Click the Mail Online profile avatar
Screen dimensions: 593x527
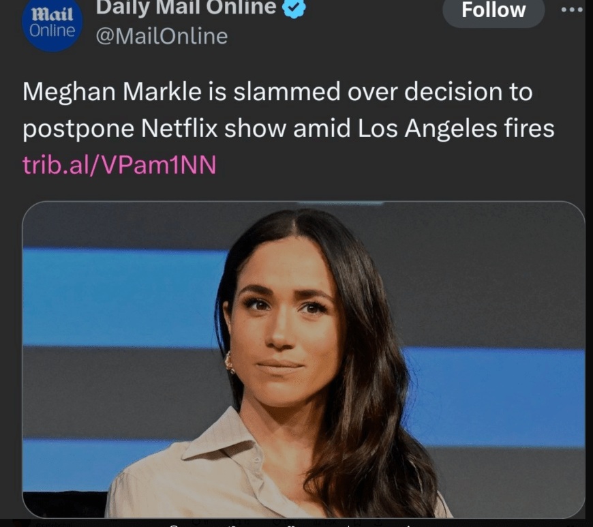click(52, 25)
